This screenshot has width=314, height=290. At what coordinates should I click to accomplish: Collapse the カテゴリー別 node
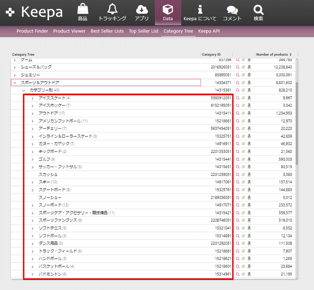pyautogui.click(x=24, y=90)
